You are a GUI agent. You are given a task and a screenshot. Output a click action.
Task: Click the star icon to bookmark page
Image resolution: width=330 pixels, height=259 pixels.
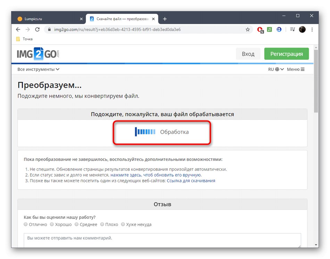248,30
